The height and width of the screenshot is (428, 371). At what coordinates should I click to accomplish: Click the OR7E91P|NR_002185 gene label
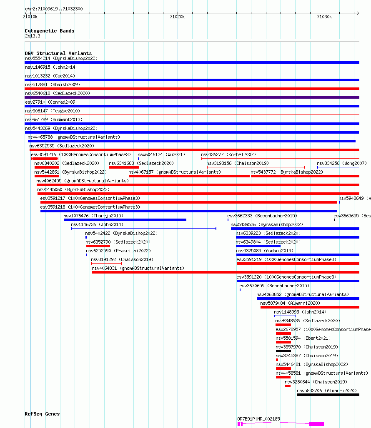click(x=258, y=419)
